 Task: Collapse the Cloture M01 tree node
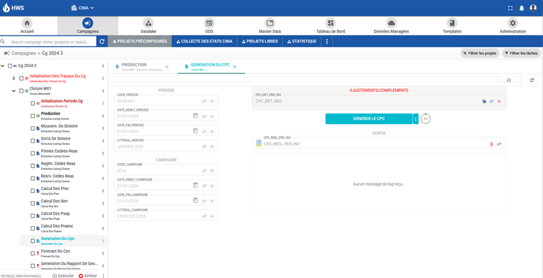click(x=14, y=91)
